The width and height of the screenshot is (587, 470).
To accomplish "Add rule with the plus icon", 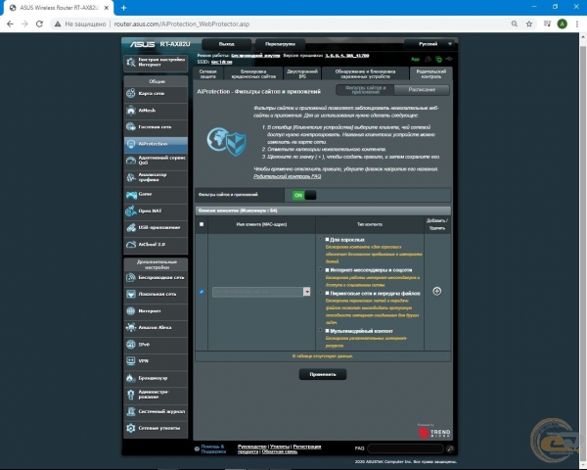I will pyautogui.click(x=437, y=291).
